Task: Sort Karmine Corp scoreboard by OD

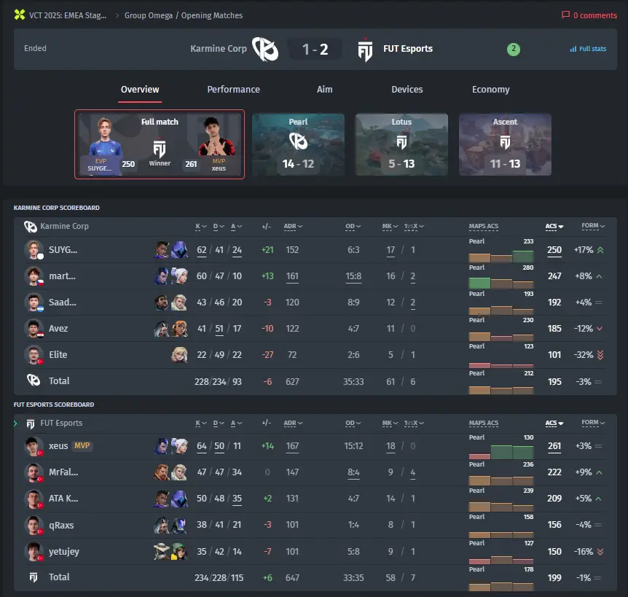Action: pos(353,227)
